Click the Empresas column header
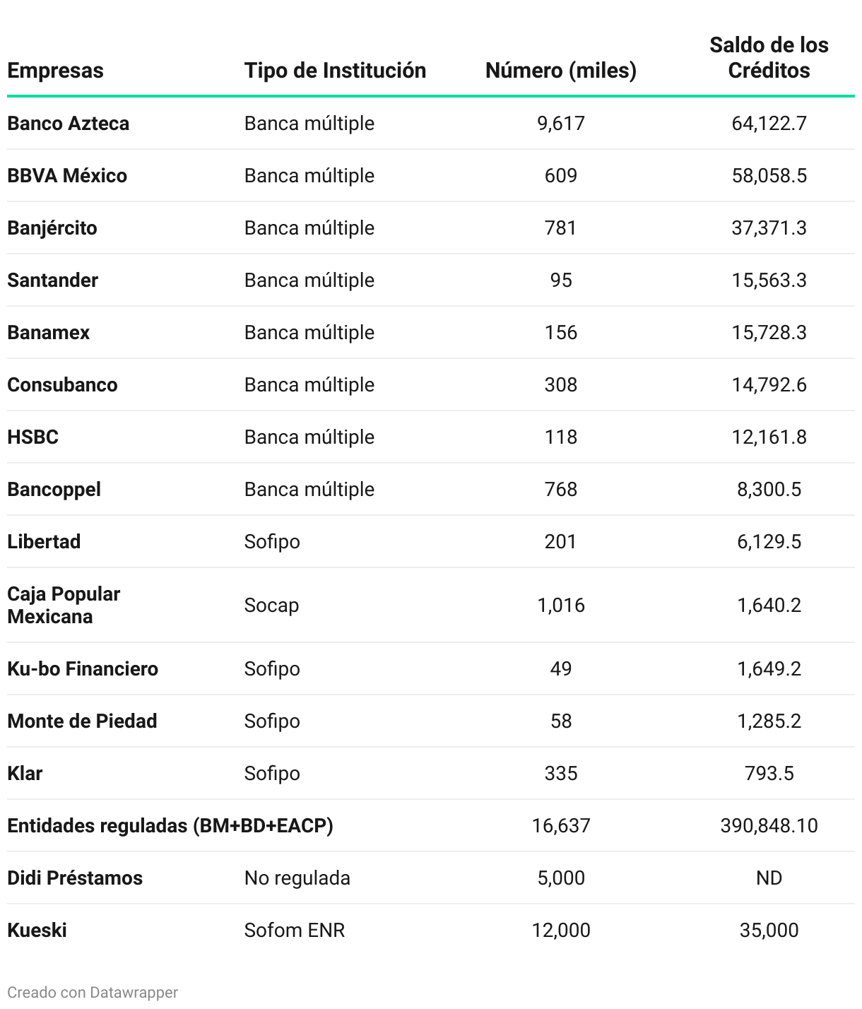The height and width of the screenshot is (1009, 862). 55,71
